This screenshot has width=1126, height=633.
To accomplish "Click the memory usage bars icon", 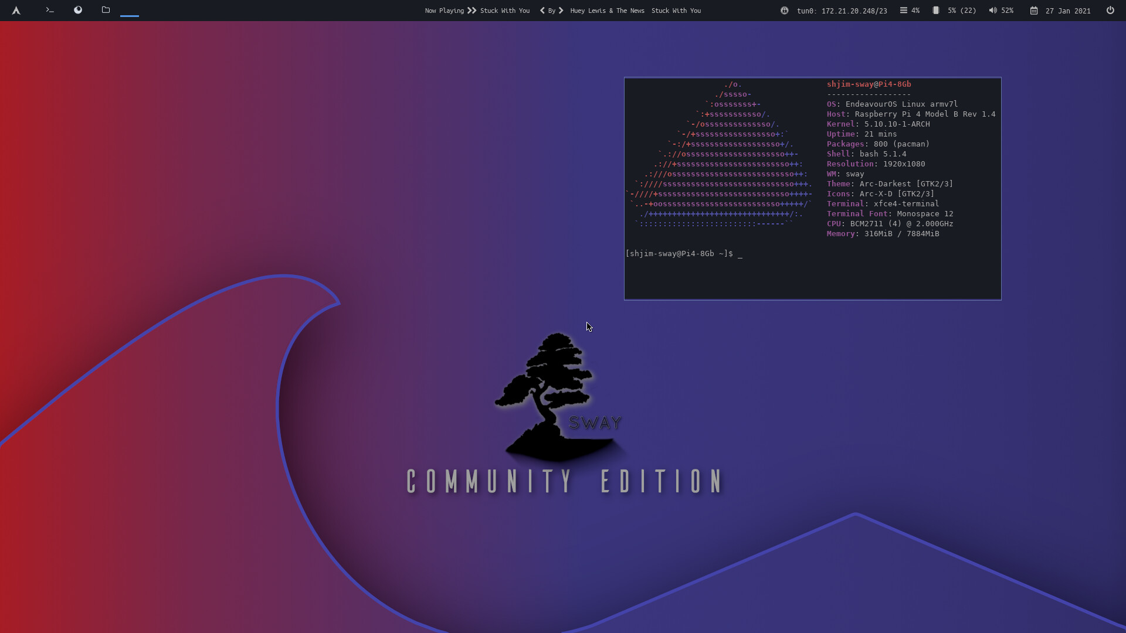I will coord(904,11).
